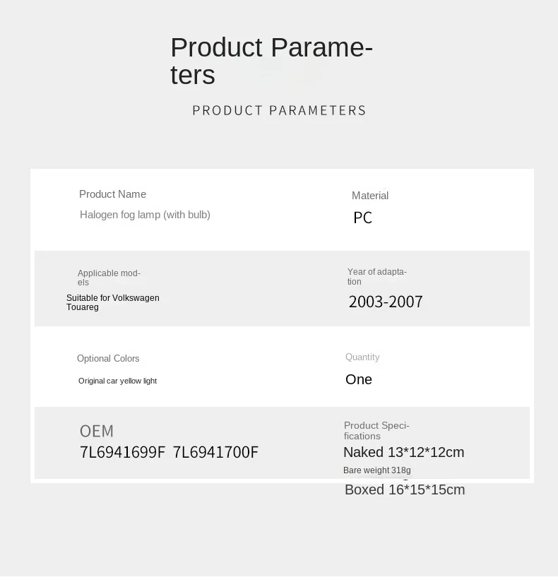Click the "Naked 13*12*12cm" dimension text
This screenshot has height=582, width=558.
pos(403,452)
